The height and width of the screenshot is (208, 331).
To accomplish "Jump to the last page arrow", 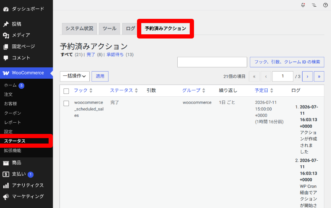I will (x=319, y=76).
